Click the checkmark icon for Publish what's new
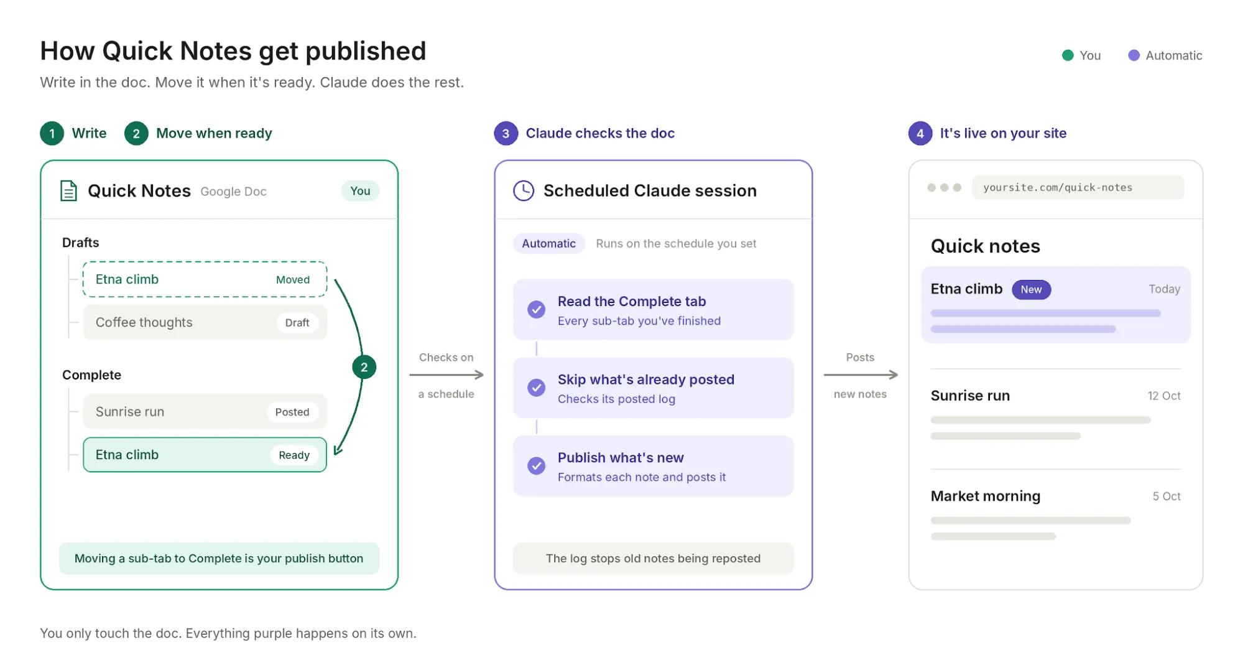This screenshot has height=670, width=1243. [537, 466]
